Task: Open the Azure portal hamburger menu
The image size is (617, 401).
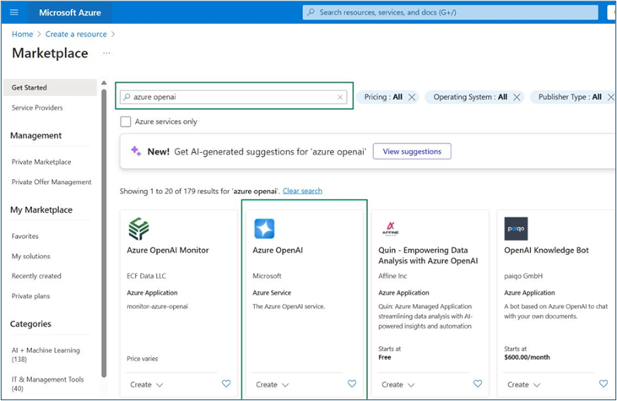Action: coord(14,12)
